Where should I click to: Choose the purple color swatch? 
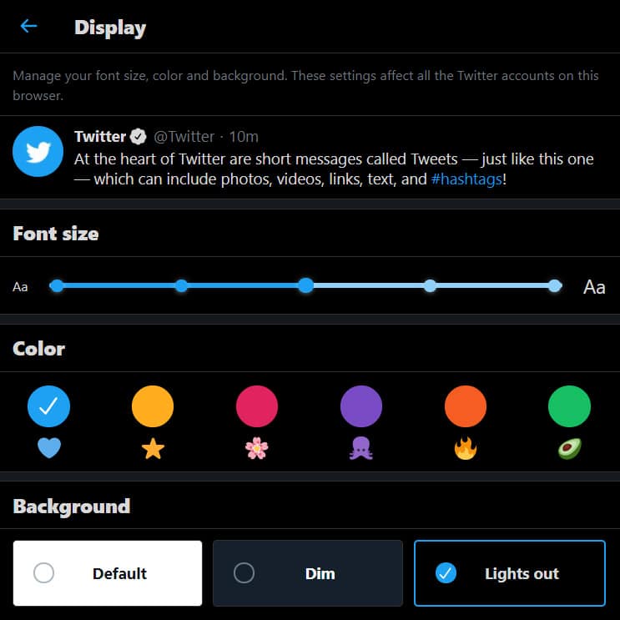(361, 406)
